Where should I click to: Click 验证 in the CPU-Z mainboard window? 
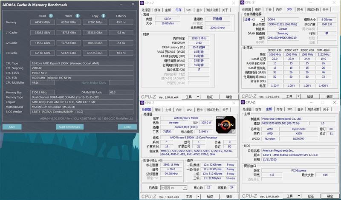311,196
